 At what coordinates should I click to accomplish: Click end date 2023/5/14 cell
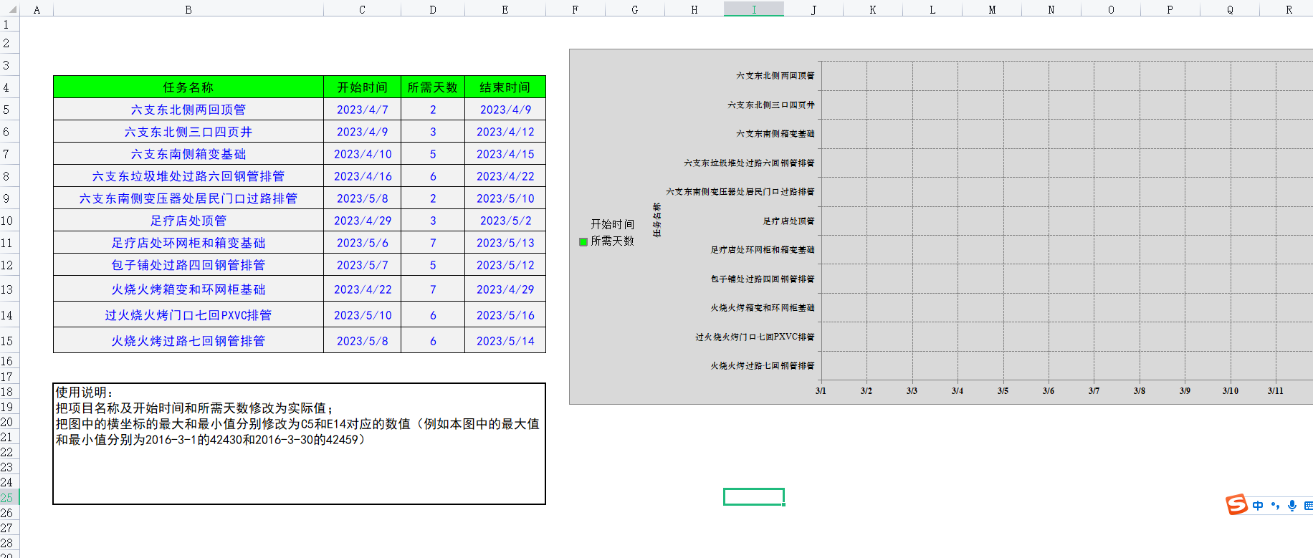click(x=505, y=341)
